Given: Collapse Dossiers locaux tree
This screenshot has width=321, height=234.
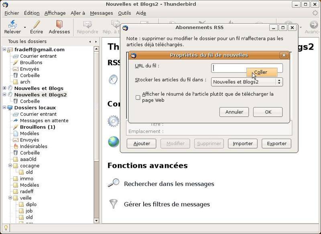Looking at the screenshot, I should (x=4, y=107).
